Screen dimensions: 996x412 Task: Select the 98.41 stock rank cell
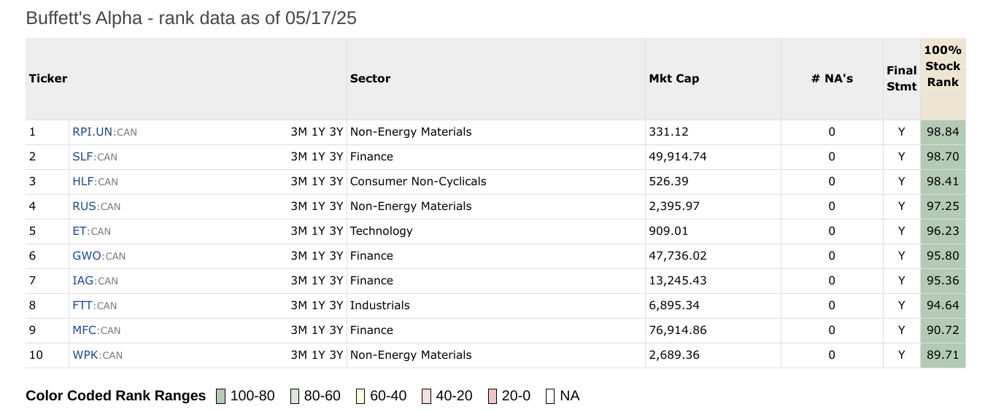[943, 182]
